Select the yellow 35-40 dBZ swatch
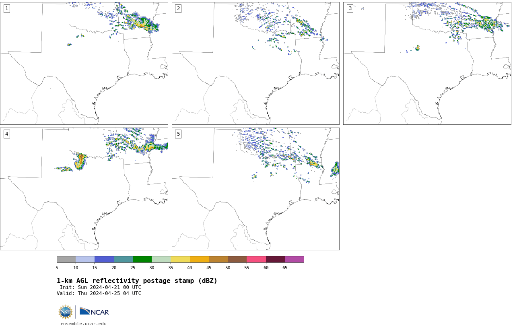The height and width of the screenshot is (328, 515). (x=180, y=259)
